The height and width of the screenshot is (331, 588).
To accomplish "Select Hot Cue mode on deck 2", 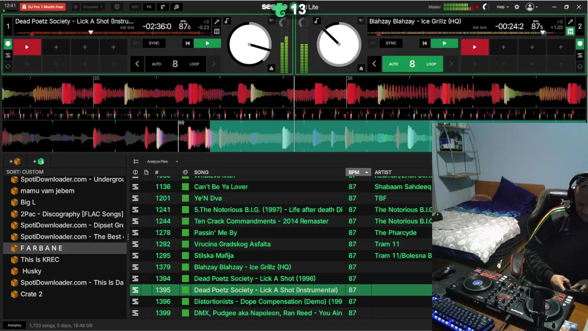I will point(580,44).
